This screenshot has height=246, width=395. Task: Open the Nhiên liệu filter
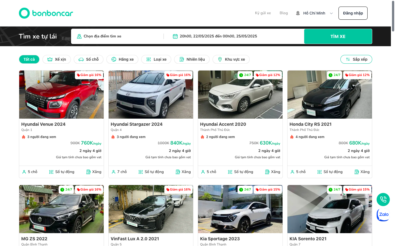[x=192, y=59]
